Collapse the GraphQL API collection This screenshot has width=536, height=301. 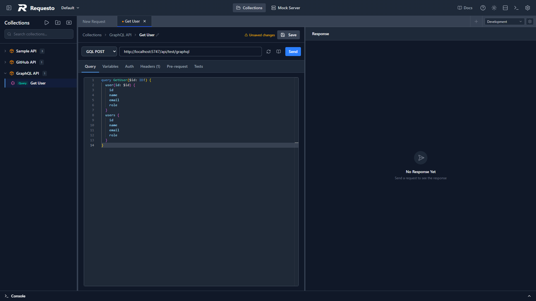(5, 73)
